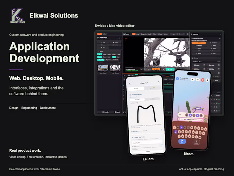Click the Start timecode stepper

coord(204,65)
